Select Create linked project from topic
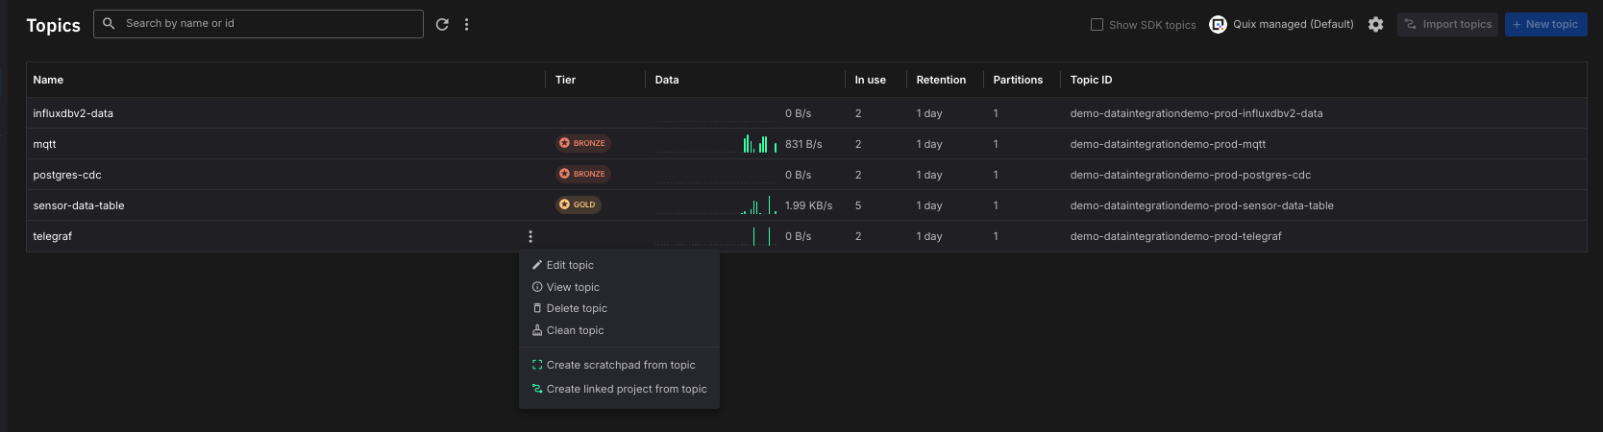1603x432 pixels. (x=619, y=389)
